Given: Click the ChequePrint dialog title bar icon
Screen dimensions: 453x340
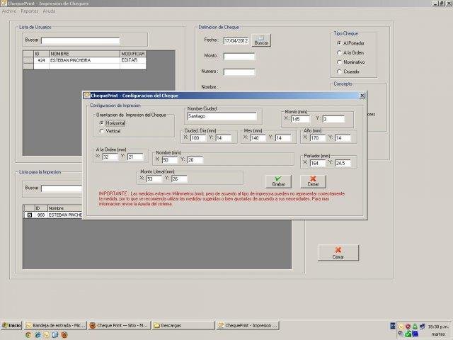Looking at the screenshot, I should click(87, 96).
